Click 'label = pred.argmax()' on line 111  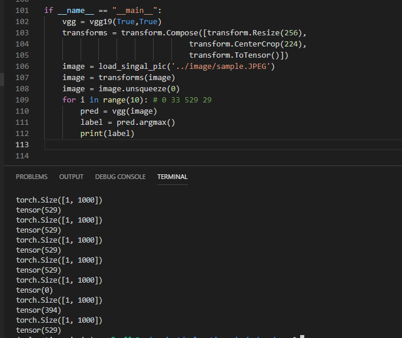point(128,122)
